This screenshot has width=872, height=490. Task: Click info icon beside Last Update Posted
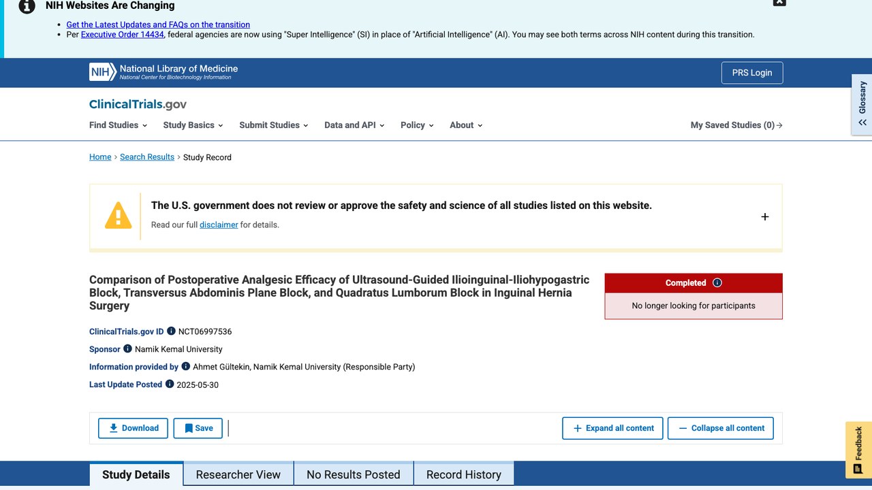point(170,384)
